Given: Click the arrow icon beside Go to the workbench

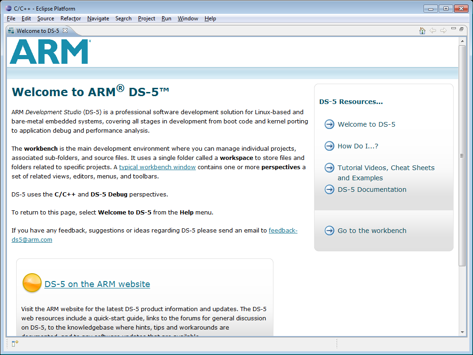Looking at the screenshot, I should 329,231.
